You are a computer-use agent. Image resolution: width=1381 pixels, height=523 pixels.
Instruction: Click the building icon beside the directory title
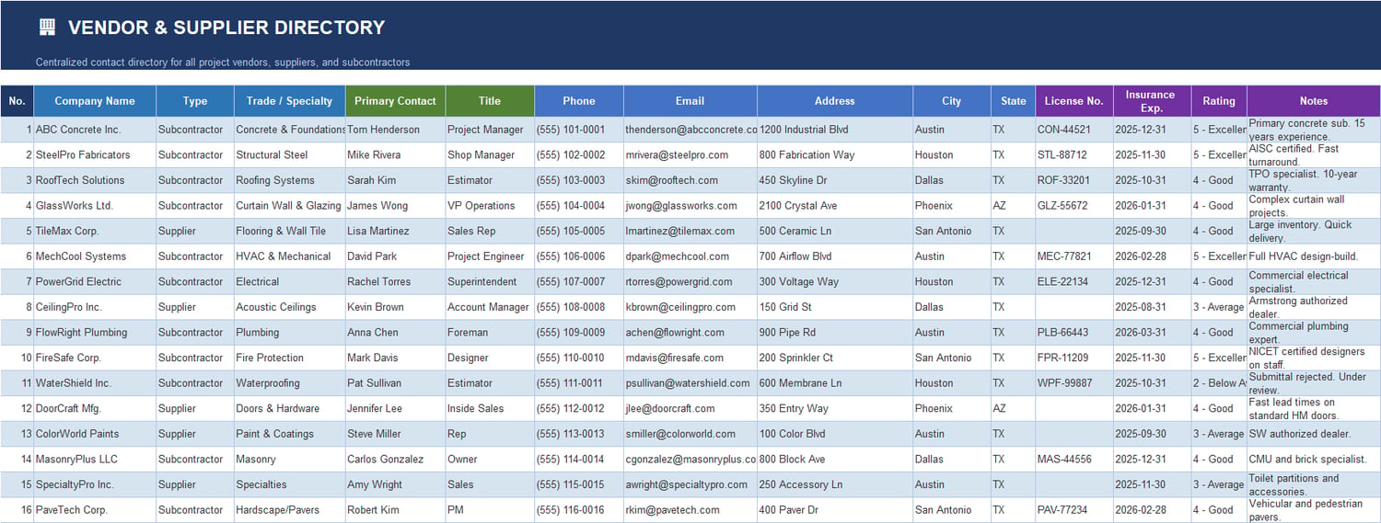[47, 28]
